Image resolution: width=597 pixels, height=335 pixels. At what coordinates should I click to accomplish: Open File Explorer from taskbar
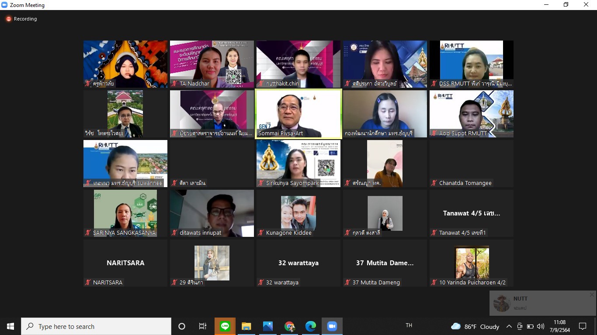pos(246,326)
